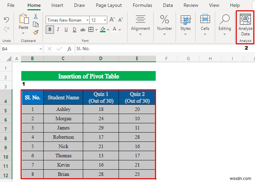255x182 pixels.
Task: Switch to the Review tab
Action: click(x=191, y=5)
